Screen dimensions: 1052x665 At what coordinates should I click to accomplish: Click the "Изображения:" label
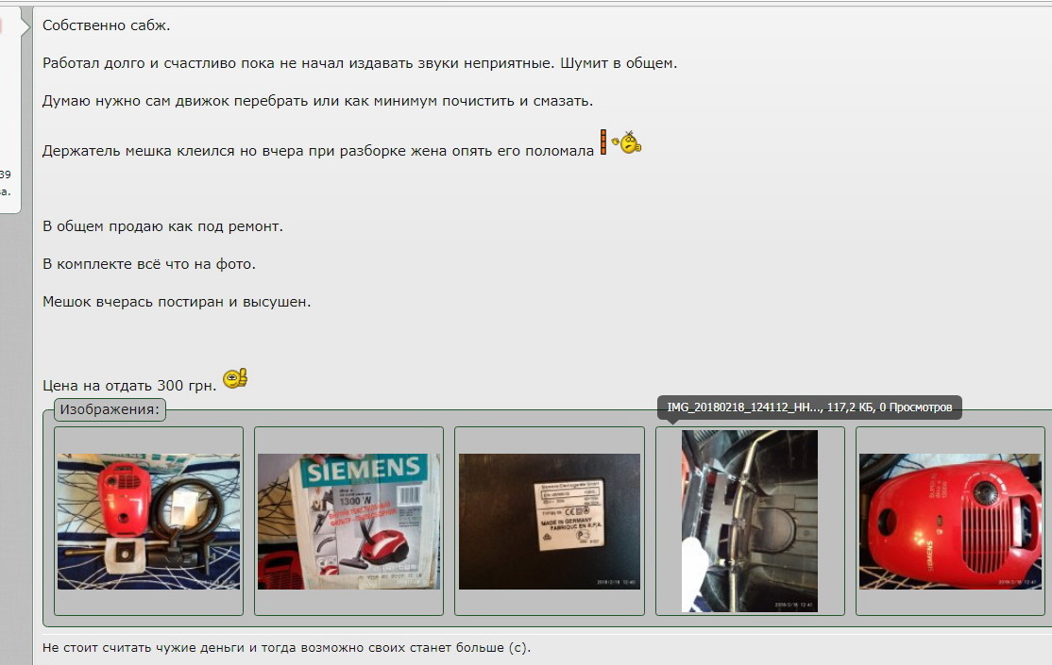(x=110, y=409)
